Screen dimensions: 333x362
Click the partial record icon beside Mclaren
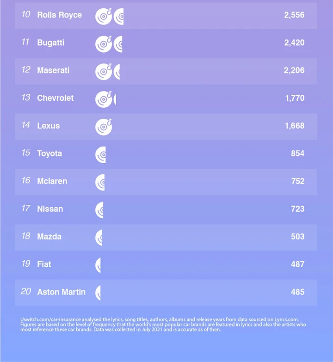[100, 182]
